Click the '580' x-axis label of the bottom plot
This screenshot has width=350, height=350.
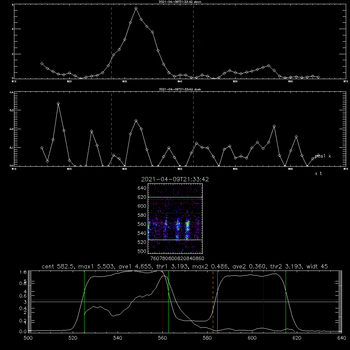pos(207,338)
